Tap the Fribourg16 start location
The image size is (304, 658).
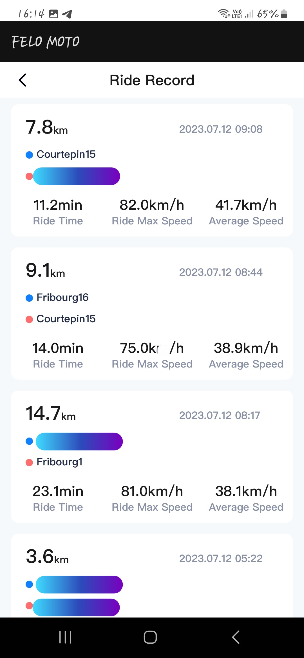(62, 298)
